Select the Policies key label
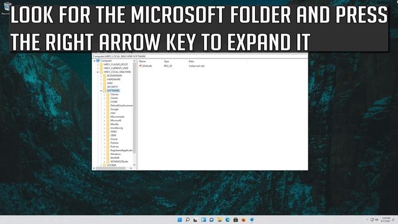This screenshot has width=398, height=224. [114, 147]
